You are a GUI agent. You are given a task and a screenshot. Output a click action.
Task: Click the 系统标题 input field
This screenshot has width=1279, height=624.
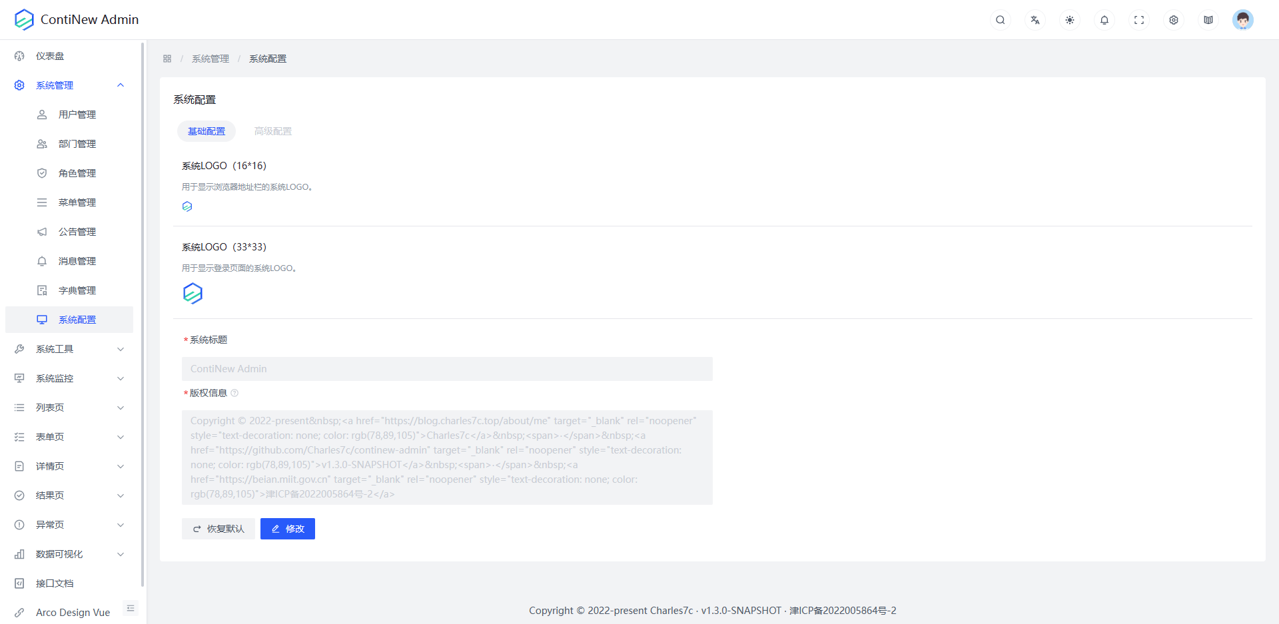pyautogui.click(x=447, y=369)
